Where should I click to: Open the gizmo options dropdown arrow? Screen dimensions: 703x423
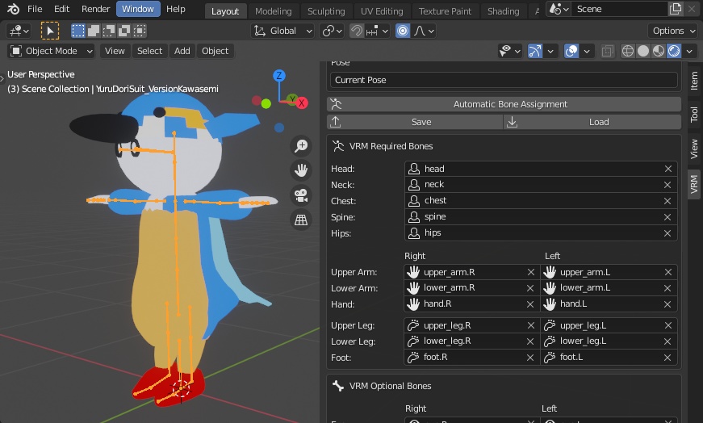click(550, 51)
